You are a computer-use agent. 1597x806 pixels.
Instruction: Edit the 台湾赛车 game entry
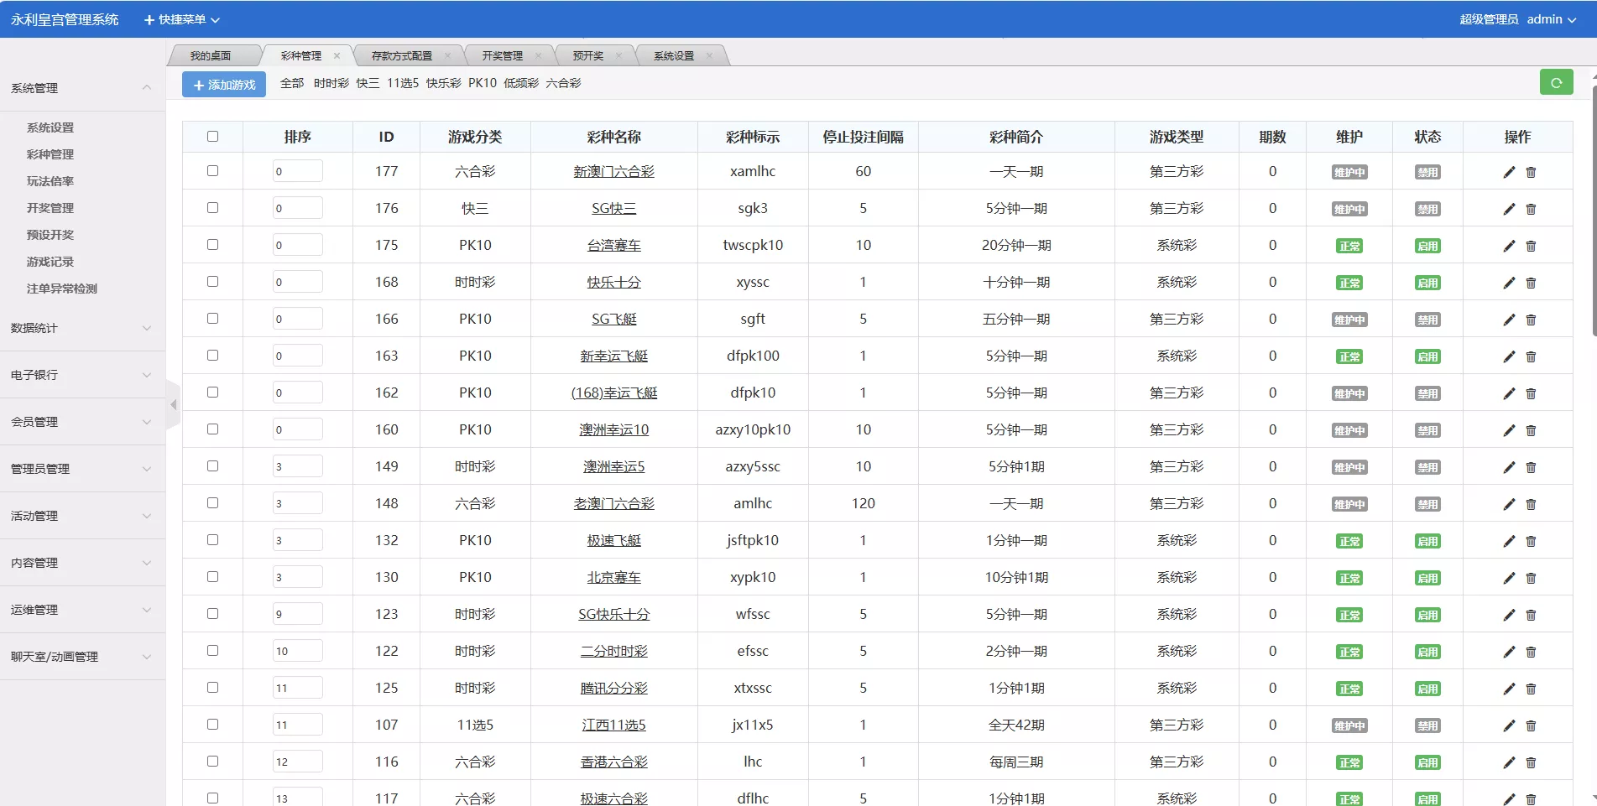1509,246
